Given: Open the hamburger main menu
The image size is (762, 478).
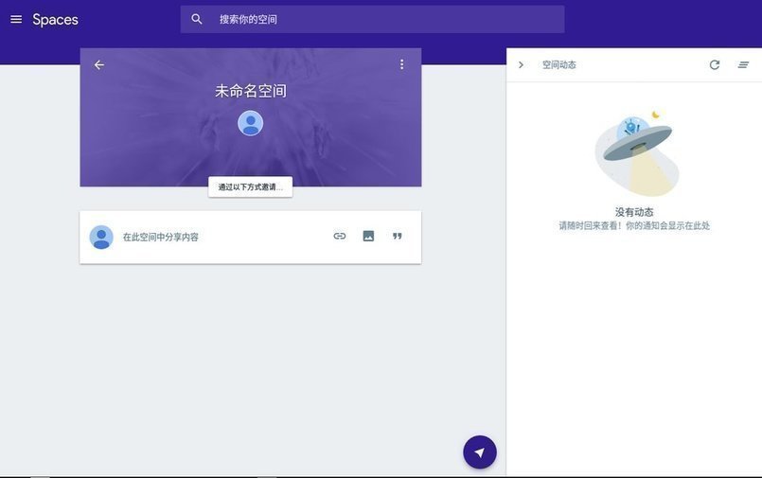Looking at the screenshot, I should [x=16, y=19].
